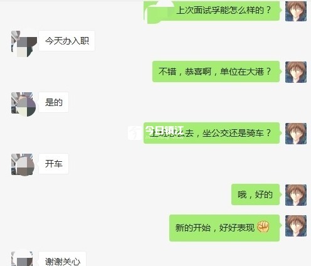Screen dimensions: 311x266
Task: Click contact avatar next to '谢谢关心'
Action: click(22, 258)
